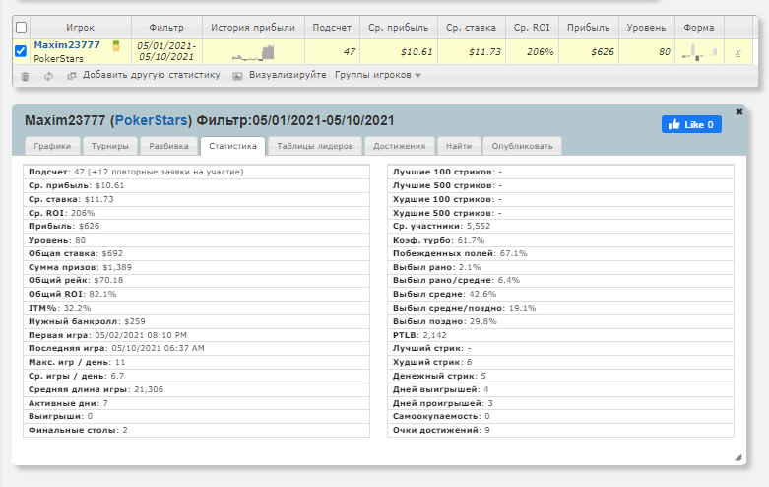Click the Общий рейк: $70.18 row

196,280
